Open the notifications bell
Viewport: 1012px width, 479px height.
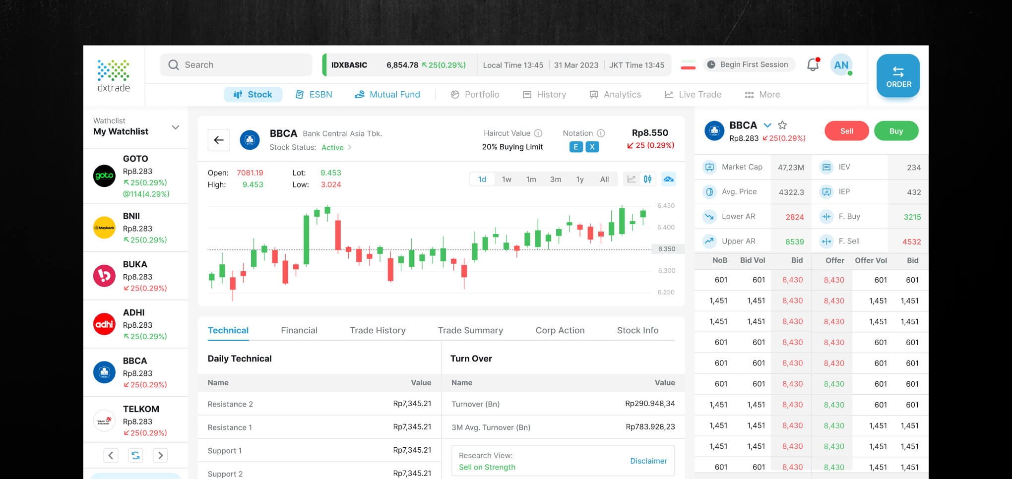tap(813, 65)
